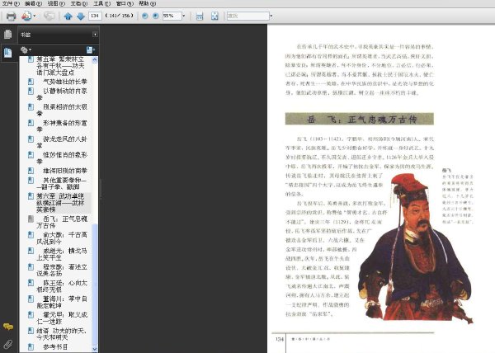Open bookmark 惟妙惟肖的象形拳

click(x=62, y=158)
